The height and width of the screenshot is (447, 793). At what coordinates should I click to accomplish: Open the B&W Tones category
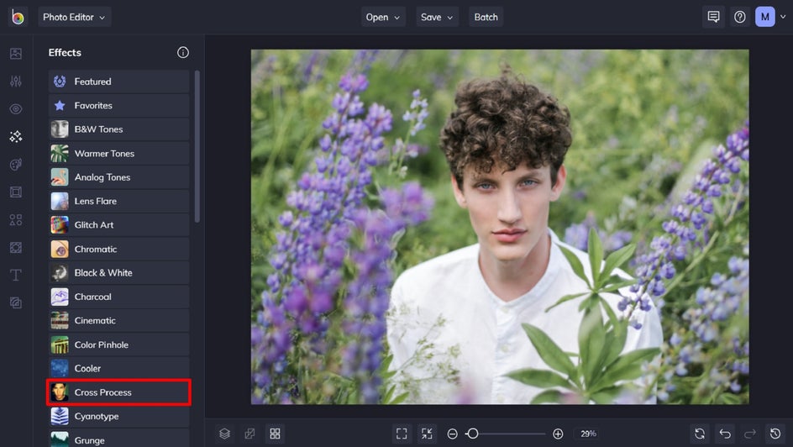(x=118, y=129)
